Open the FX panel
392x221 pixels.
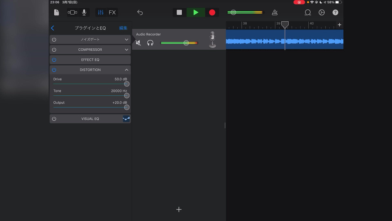[112, 12]
